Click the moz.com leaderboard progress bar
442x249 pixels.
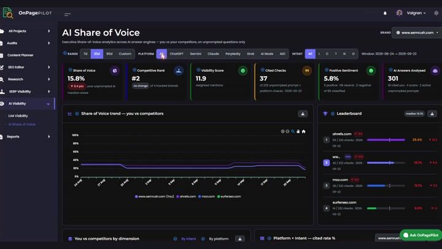click(x=386, y=186)
